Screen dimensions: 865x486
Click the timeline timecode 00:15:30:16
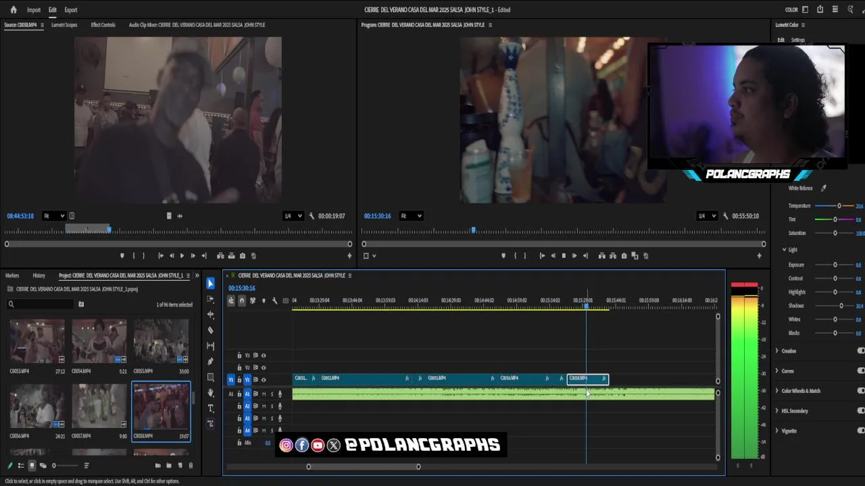241,288
